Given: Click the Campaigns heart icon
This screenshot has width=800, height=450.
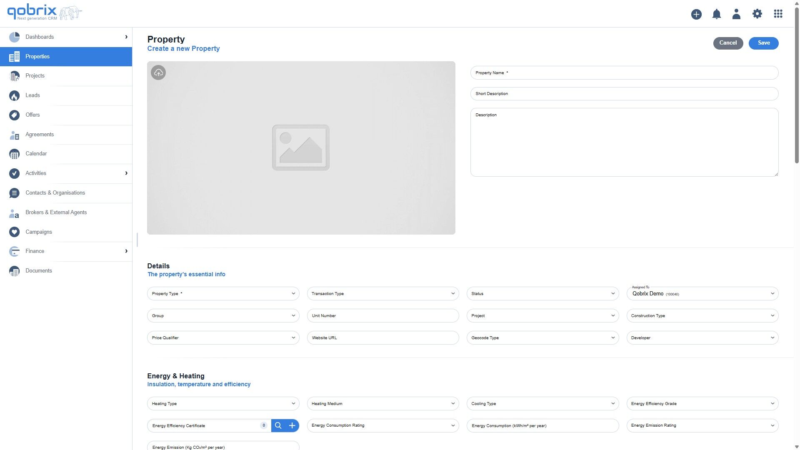Looking at the screenshot, I should tap(14, 232).
